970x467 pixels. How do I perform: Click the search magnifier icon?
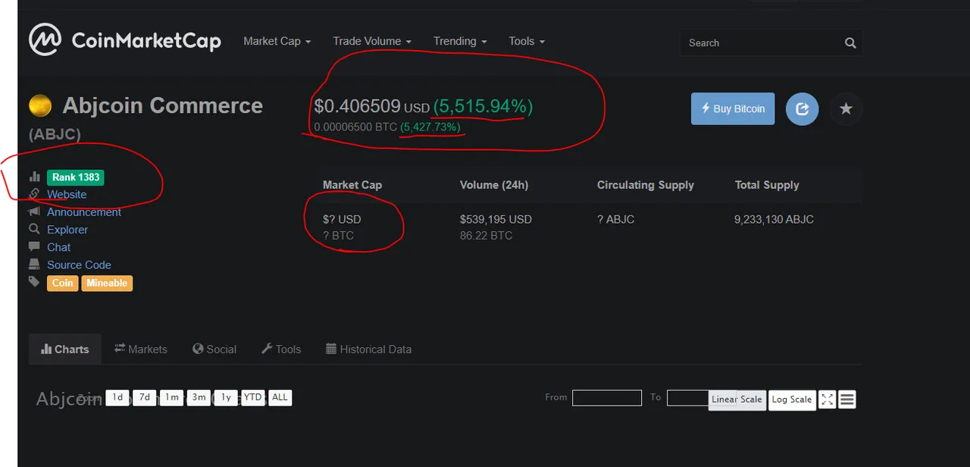850,43
